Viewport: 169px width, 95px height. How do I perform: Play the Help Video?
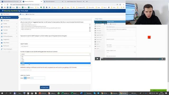pos(97,59)
